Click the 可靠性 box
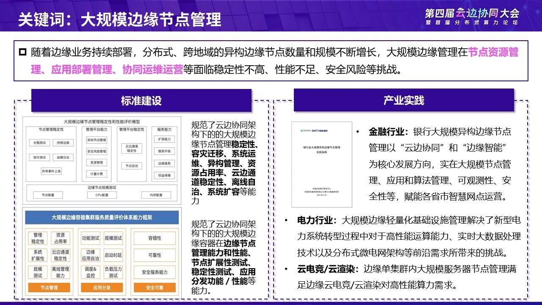This screenshot has width=542, height=305. click(x=155, y=255)
